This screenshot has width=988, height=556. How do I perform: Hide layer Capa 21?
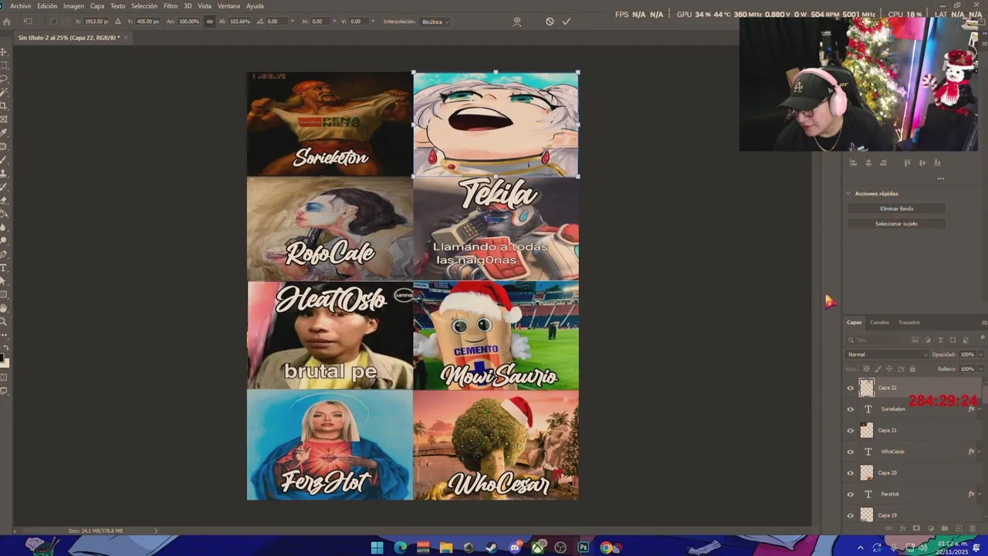click(x=851, y=430)
